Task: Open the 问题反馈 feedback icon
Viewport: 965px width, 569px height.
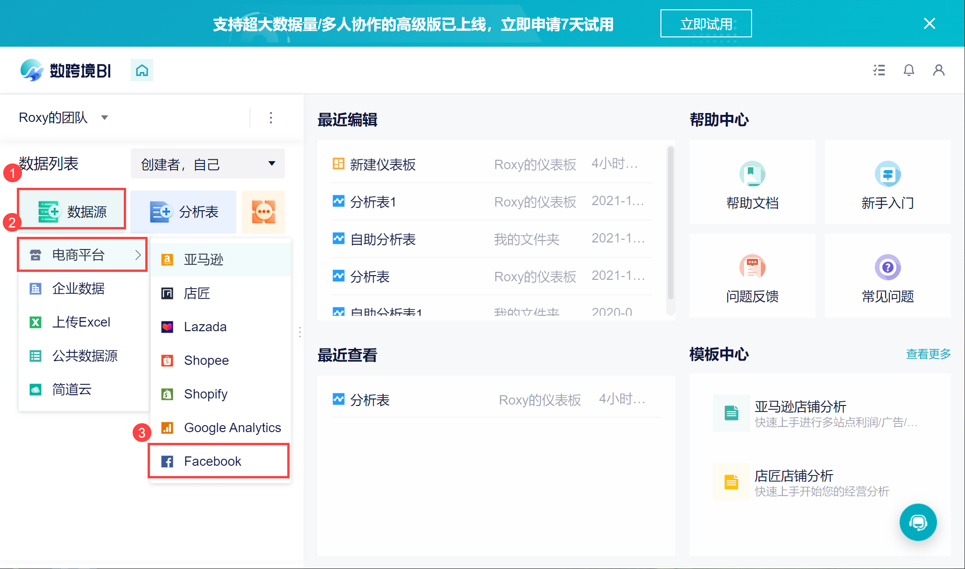Action: pos(752,267)
